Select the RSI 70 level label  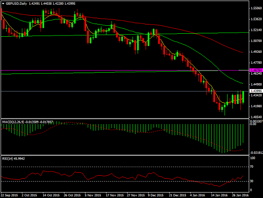pos(252,167)
